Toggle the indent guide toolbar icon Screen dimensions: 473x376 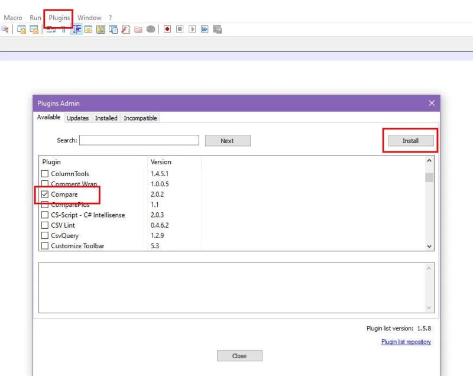(x=76, y=29)
